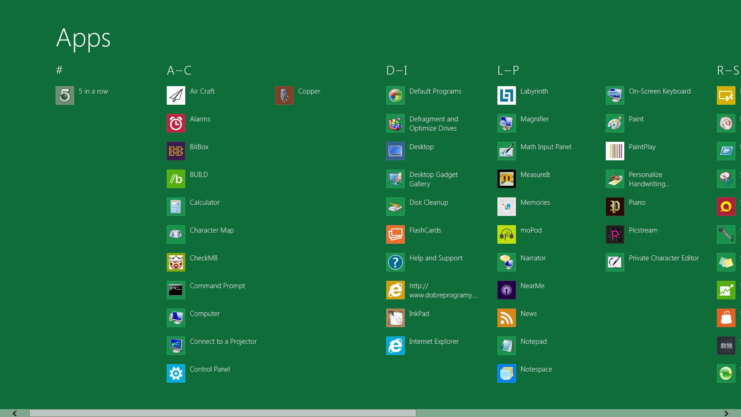Image resolution: width=741 pixels, height=417 pixels.
Task: Launch the moPod app
Action: coord(531,230)
